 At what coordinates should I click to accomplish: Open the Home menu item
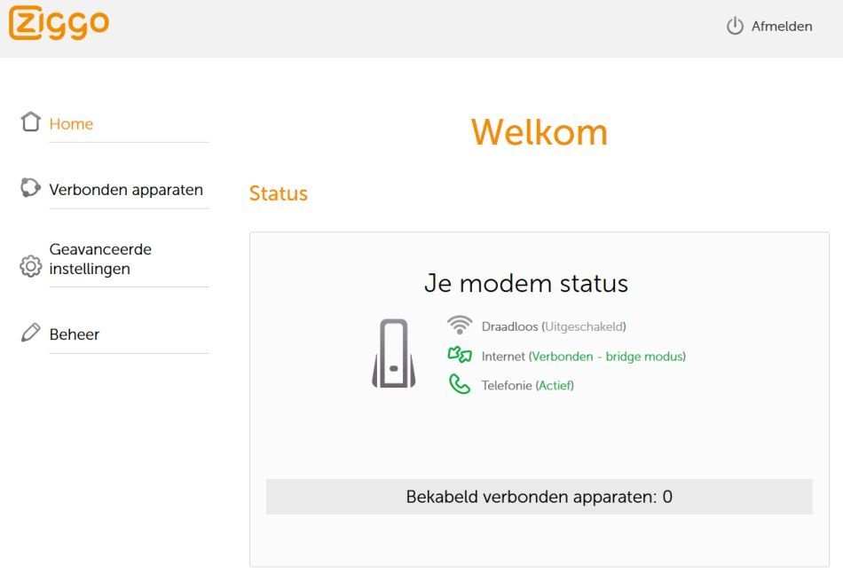pyautogui.click(x=71, y=124)
